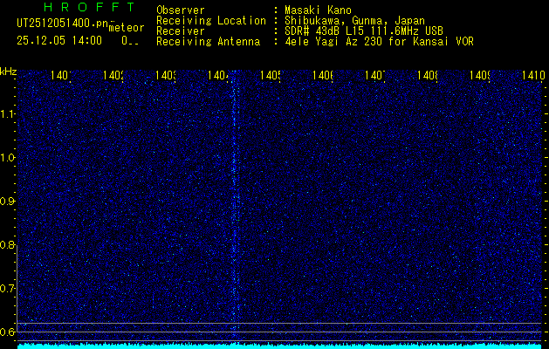Click the vertical meteor echo streak

[x=235, y=207]
